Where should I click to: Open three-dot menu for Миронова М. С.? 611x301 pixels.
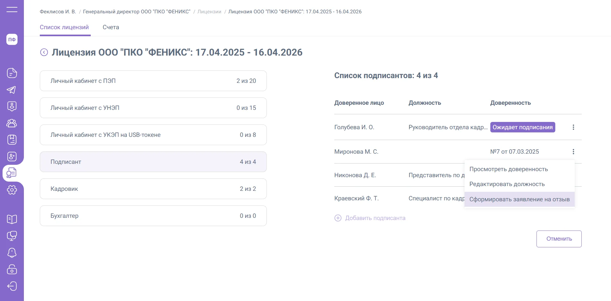573,152
